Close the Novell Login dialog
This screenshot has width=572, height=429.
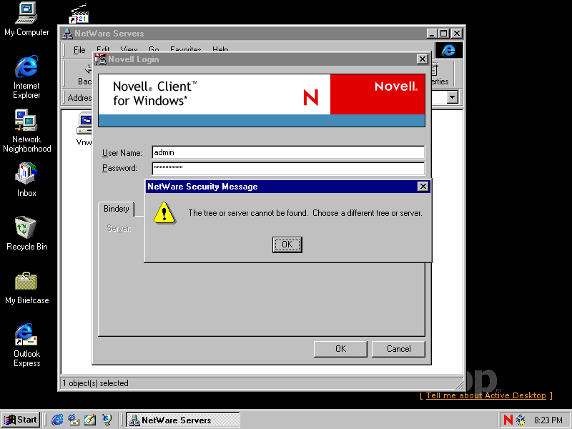(x=422, y=59)
